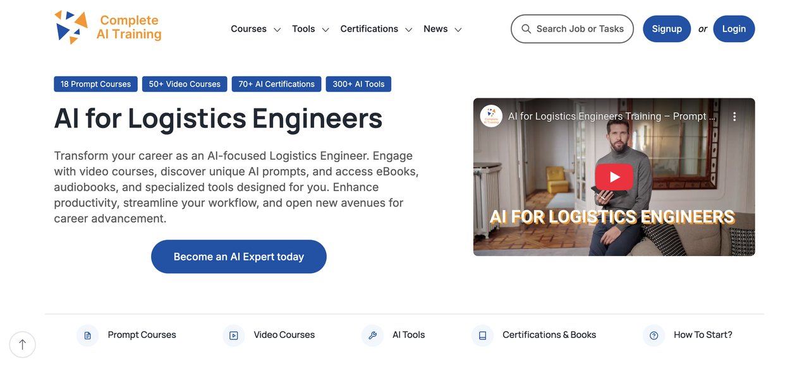Click the scroll-to-top arrow button
The height and width of the screenshot is (367, 809).
pyautogui.click(x=23, y=344)
